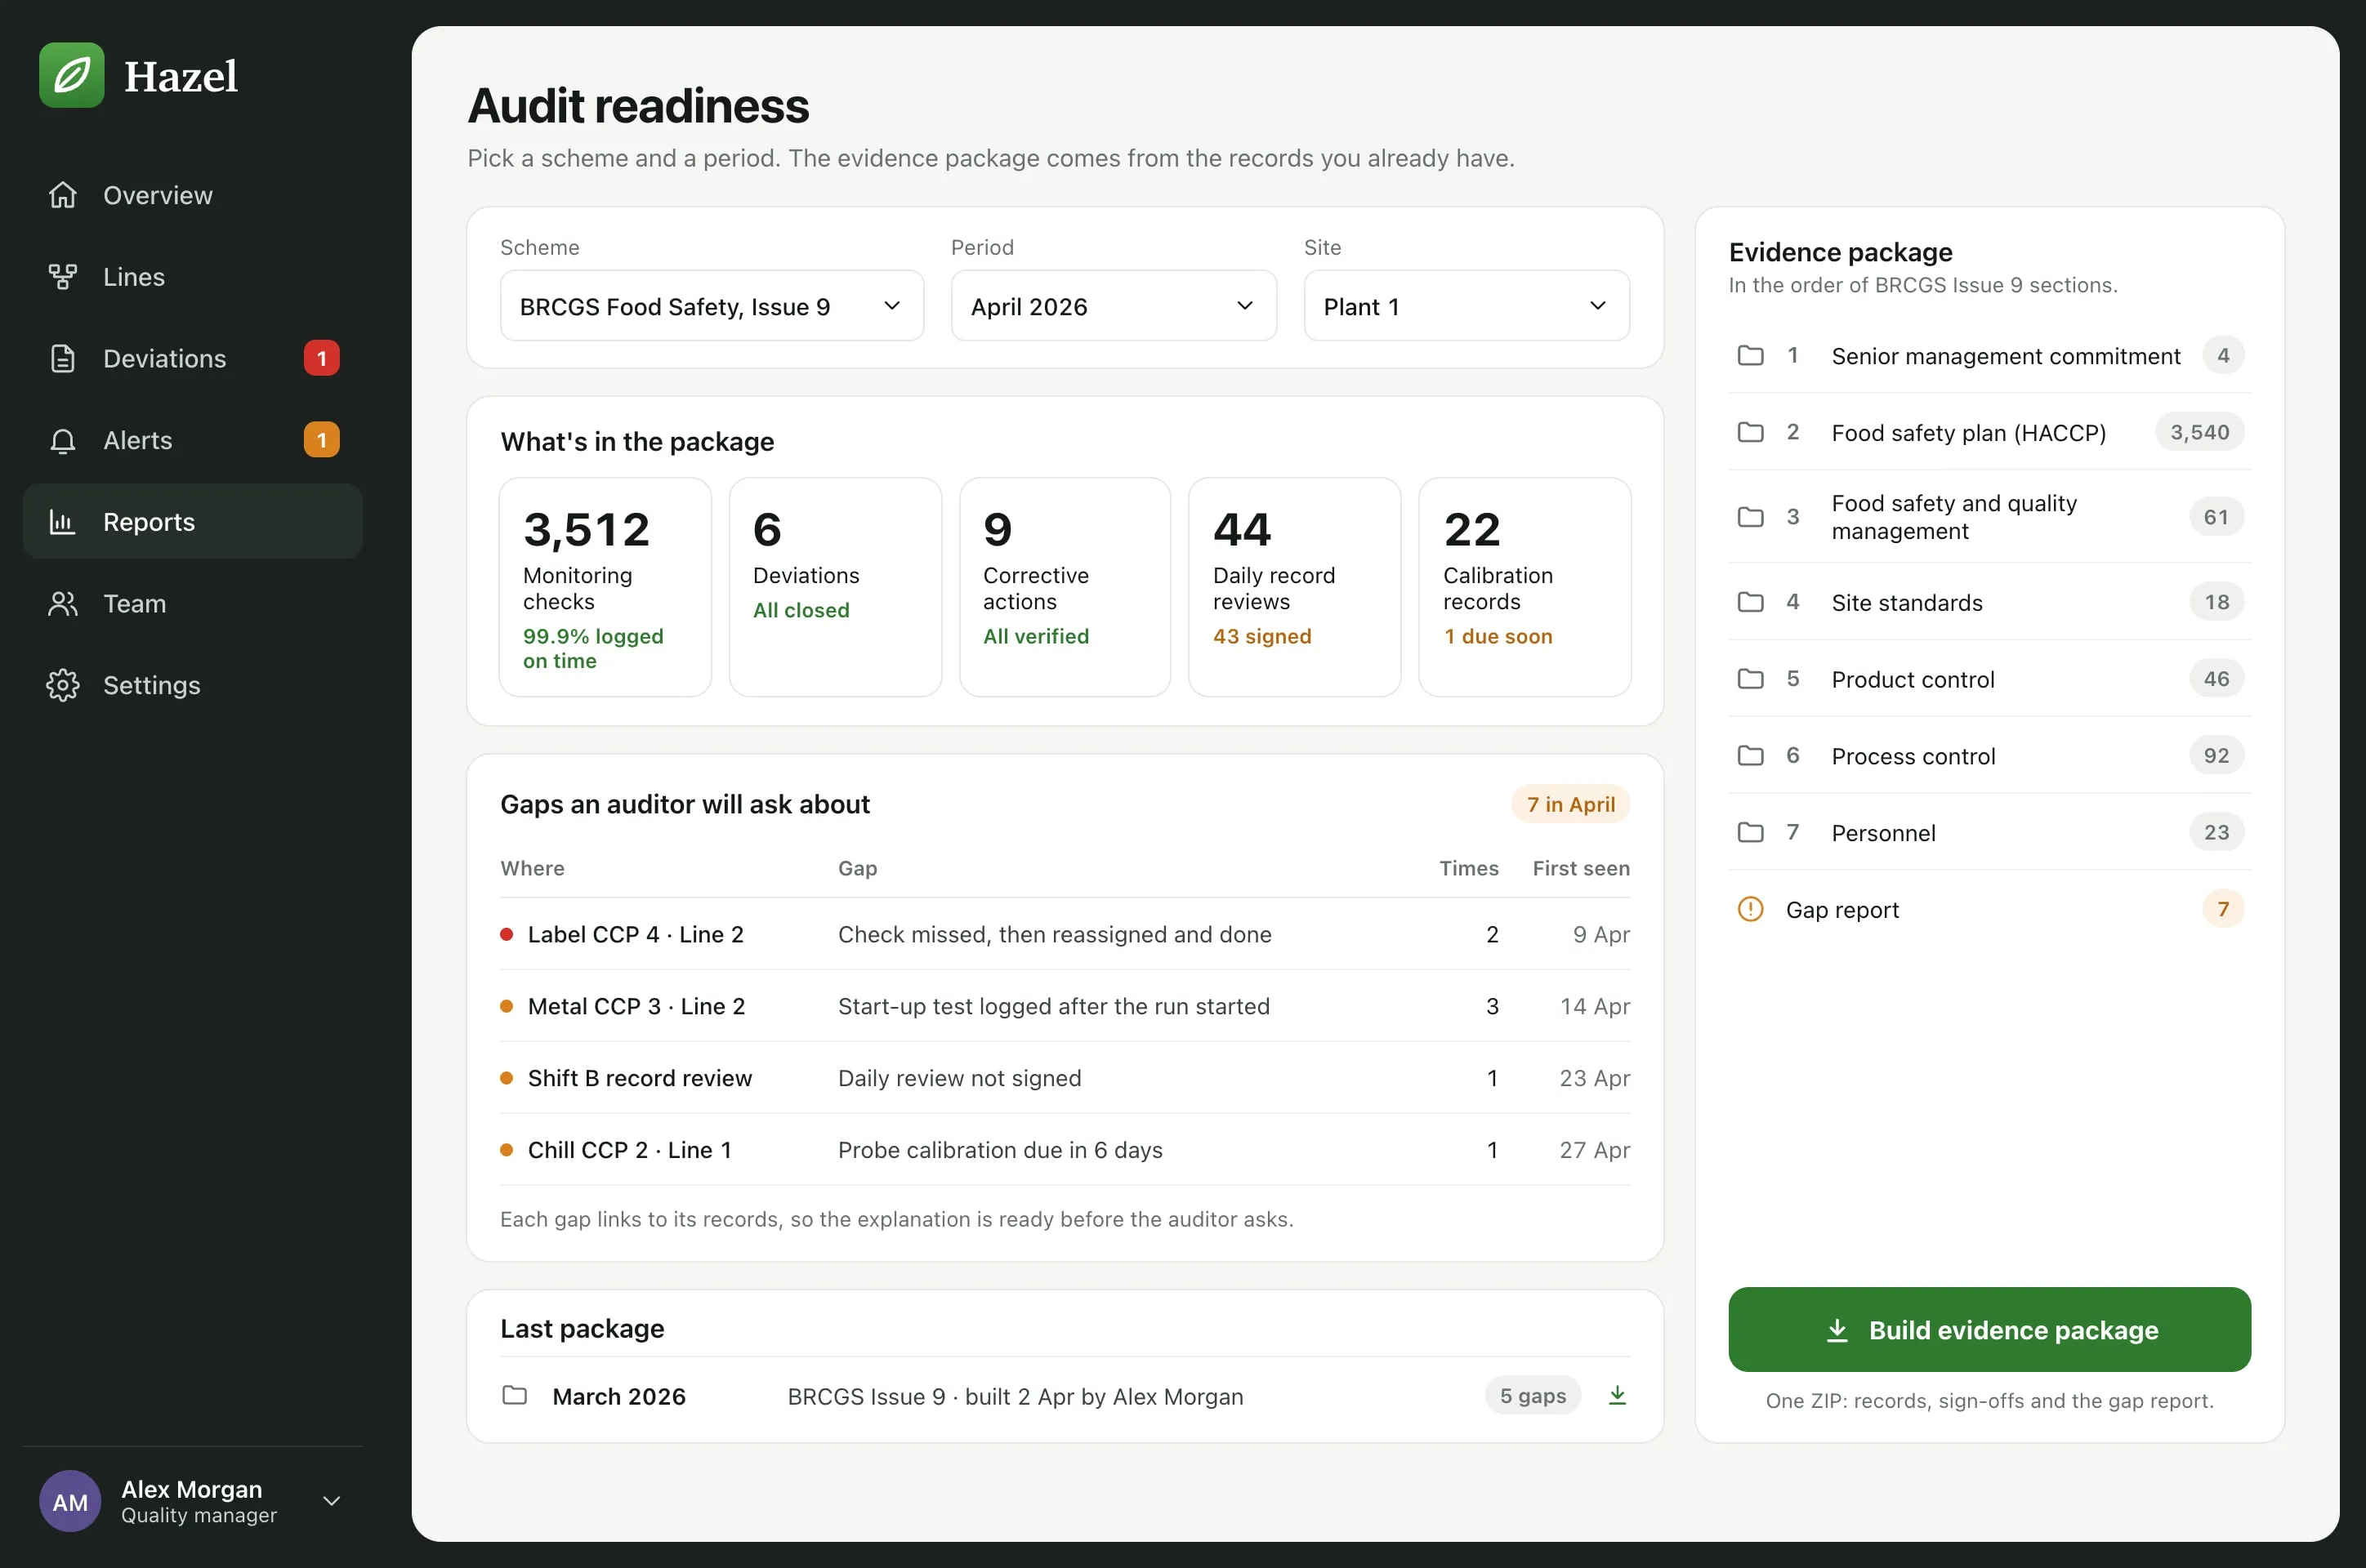The height and width of the screenshot is (1568, 2366).
Task: Click the folder icon for Personnel
Action: pyautogui.click(x=1750, y=832)
